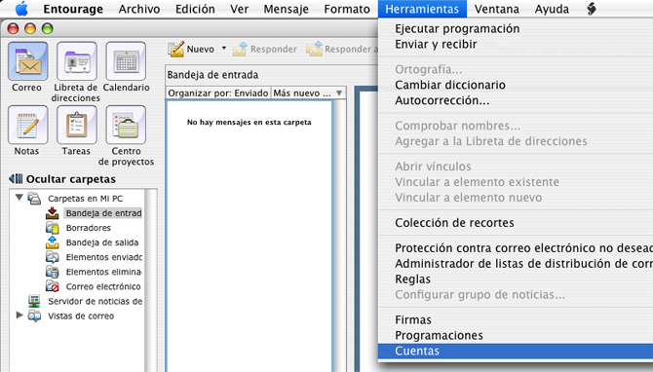Open Libreta de direcciones address book icon
This screenshot has width=653, height=372.
pyautogui.click(x=77, y=61)
